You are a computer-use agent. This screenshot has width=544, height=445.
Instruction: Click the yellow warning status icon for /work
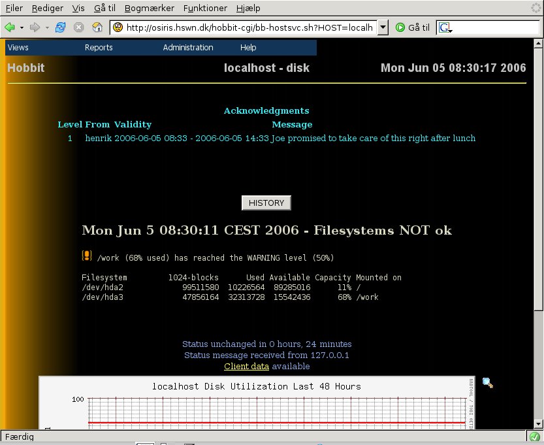pyautogui.click(x=87, y=257)
